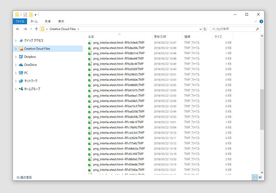Expand the クイック アクセス tree node
The height and width of the screenshot is (193, 276).
point(16,41)
